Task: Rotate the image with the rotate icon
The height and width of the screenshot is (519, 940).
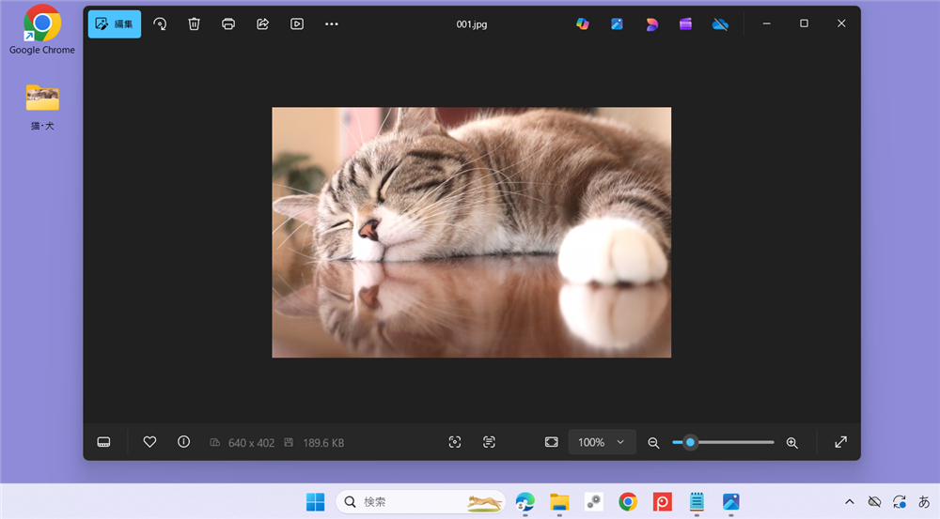Action: tap(160, 24)
